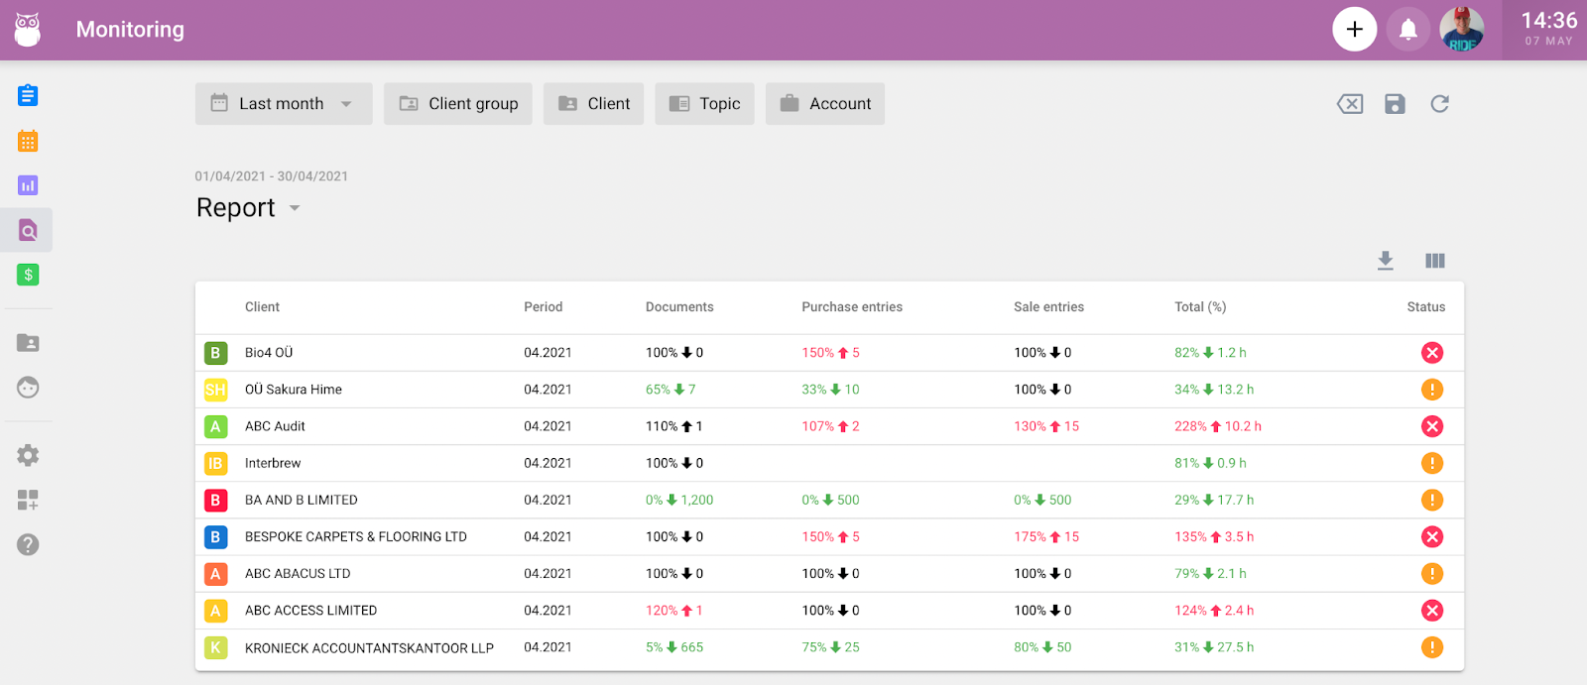Open the add-apps grid sidebar icon
This screenshot has height=685, width=1587.
coord(28,500)
